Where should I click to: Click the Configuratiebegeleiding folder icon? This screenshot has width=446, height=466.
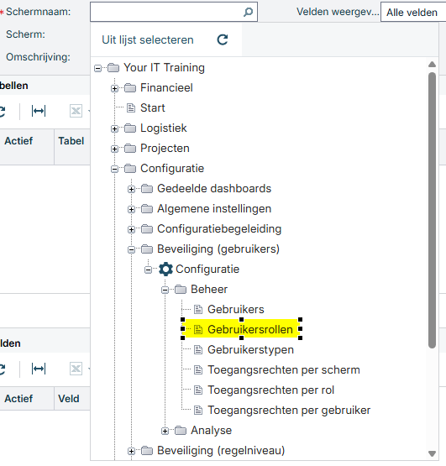point(147,229)
